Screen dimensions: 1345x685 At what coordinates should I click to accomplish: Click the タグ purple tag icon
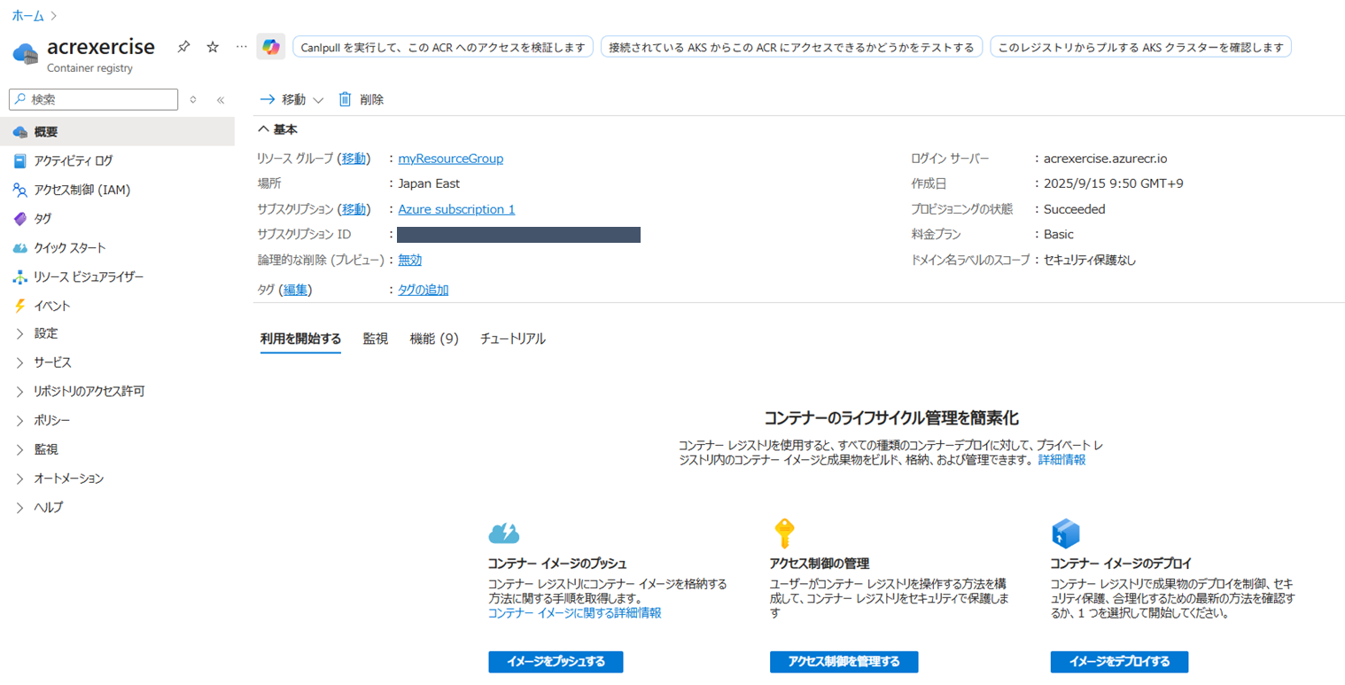[20, 219]
